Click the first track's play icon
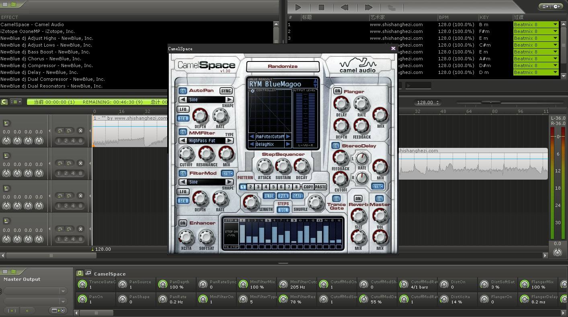The image size is (568, 317). 6,123
